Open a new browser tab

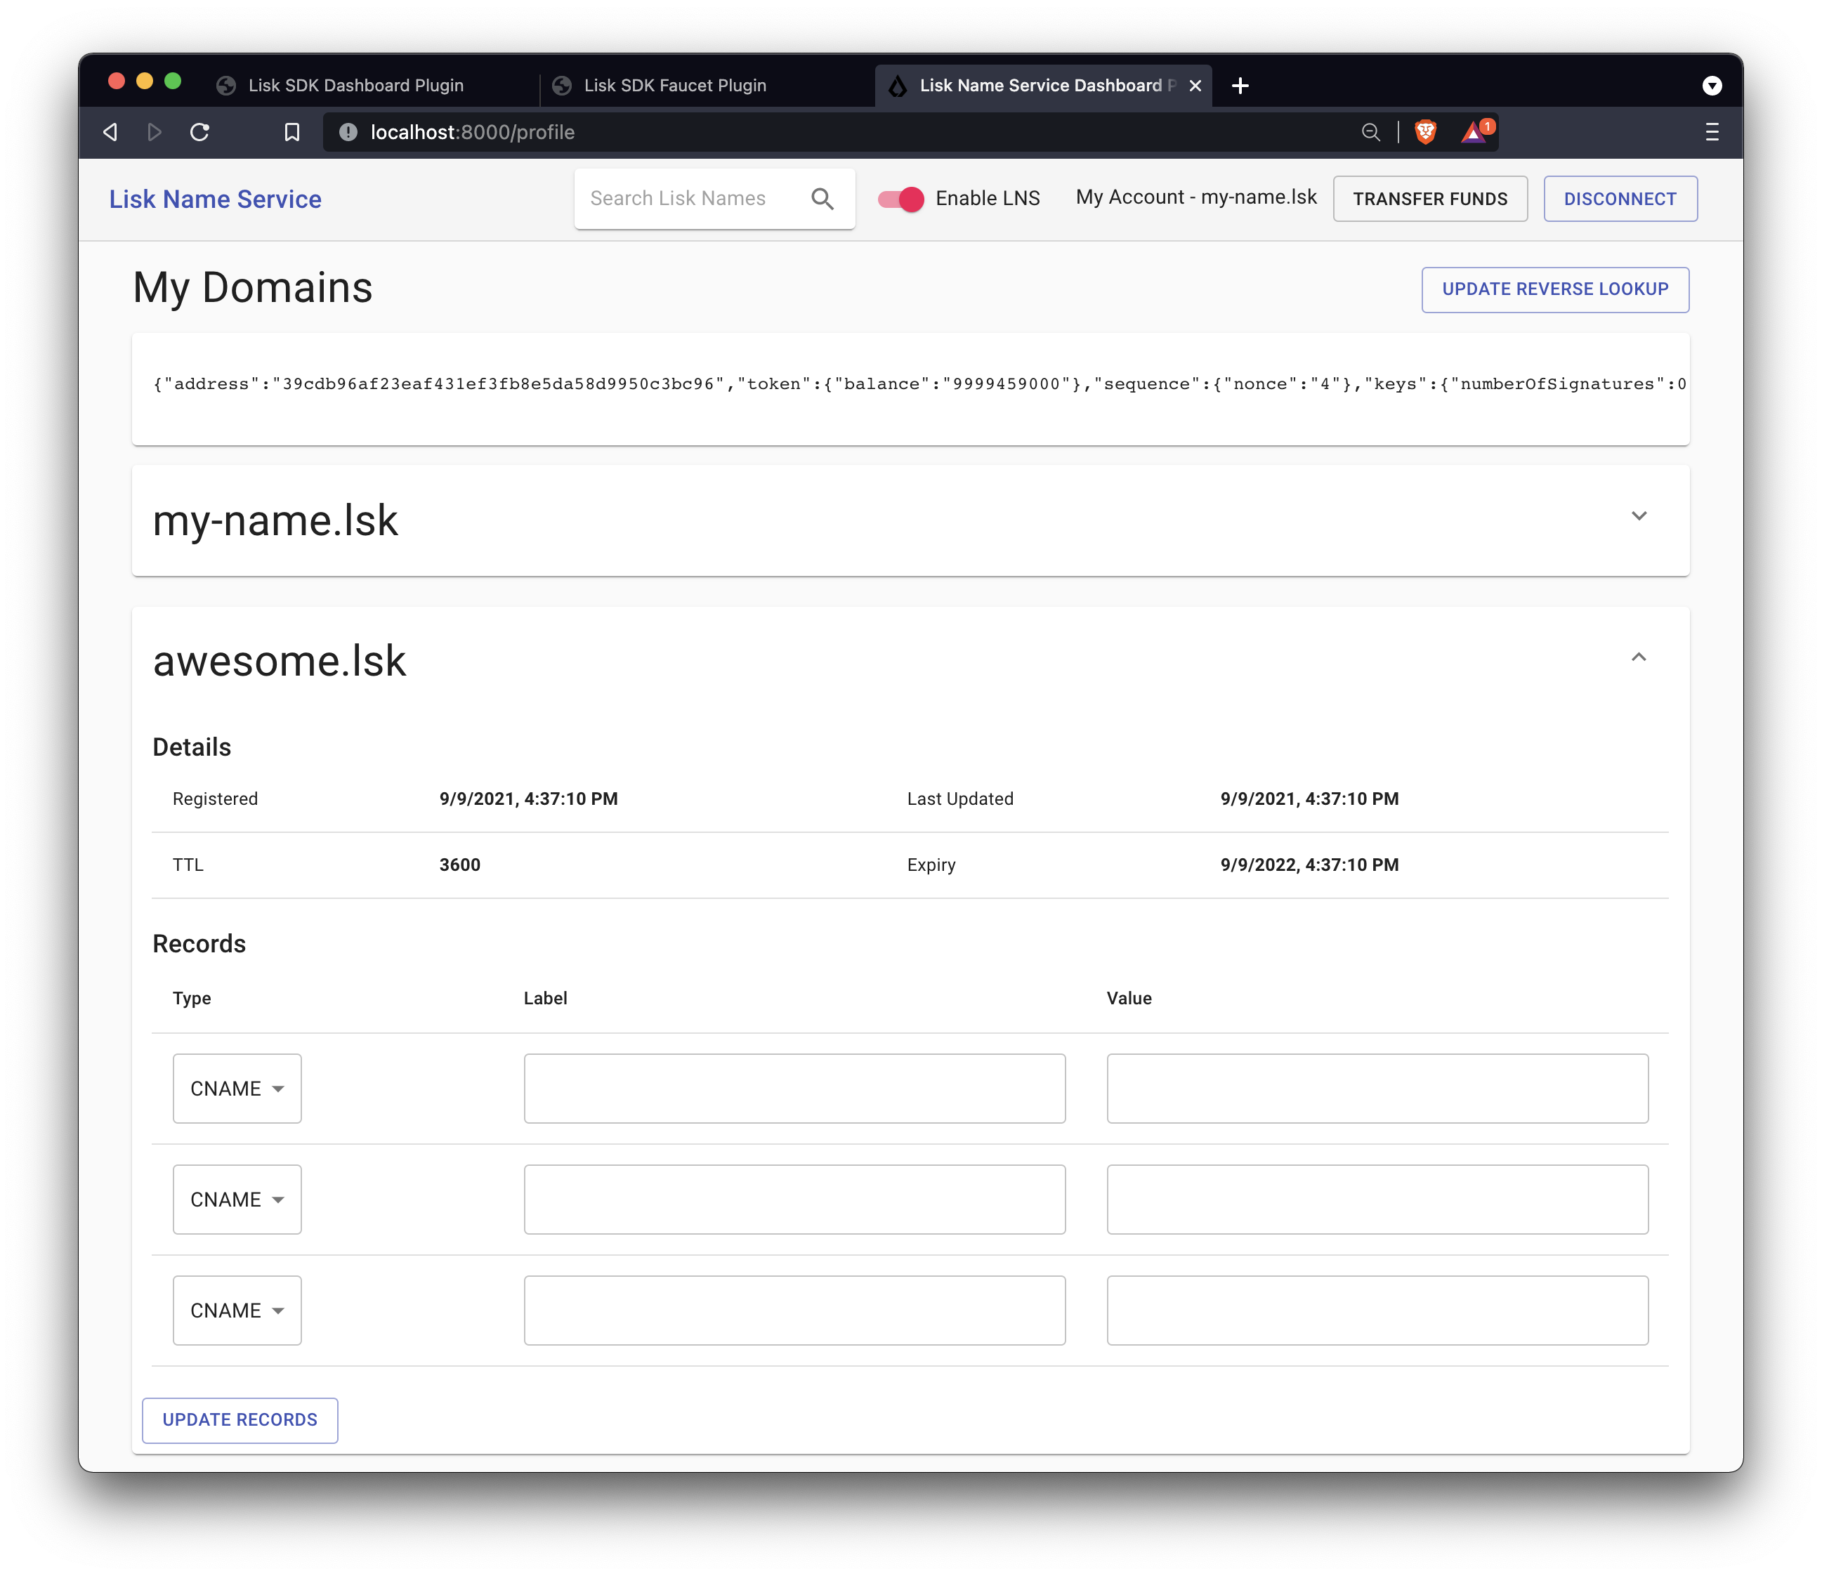(1240, 85)
